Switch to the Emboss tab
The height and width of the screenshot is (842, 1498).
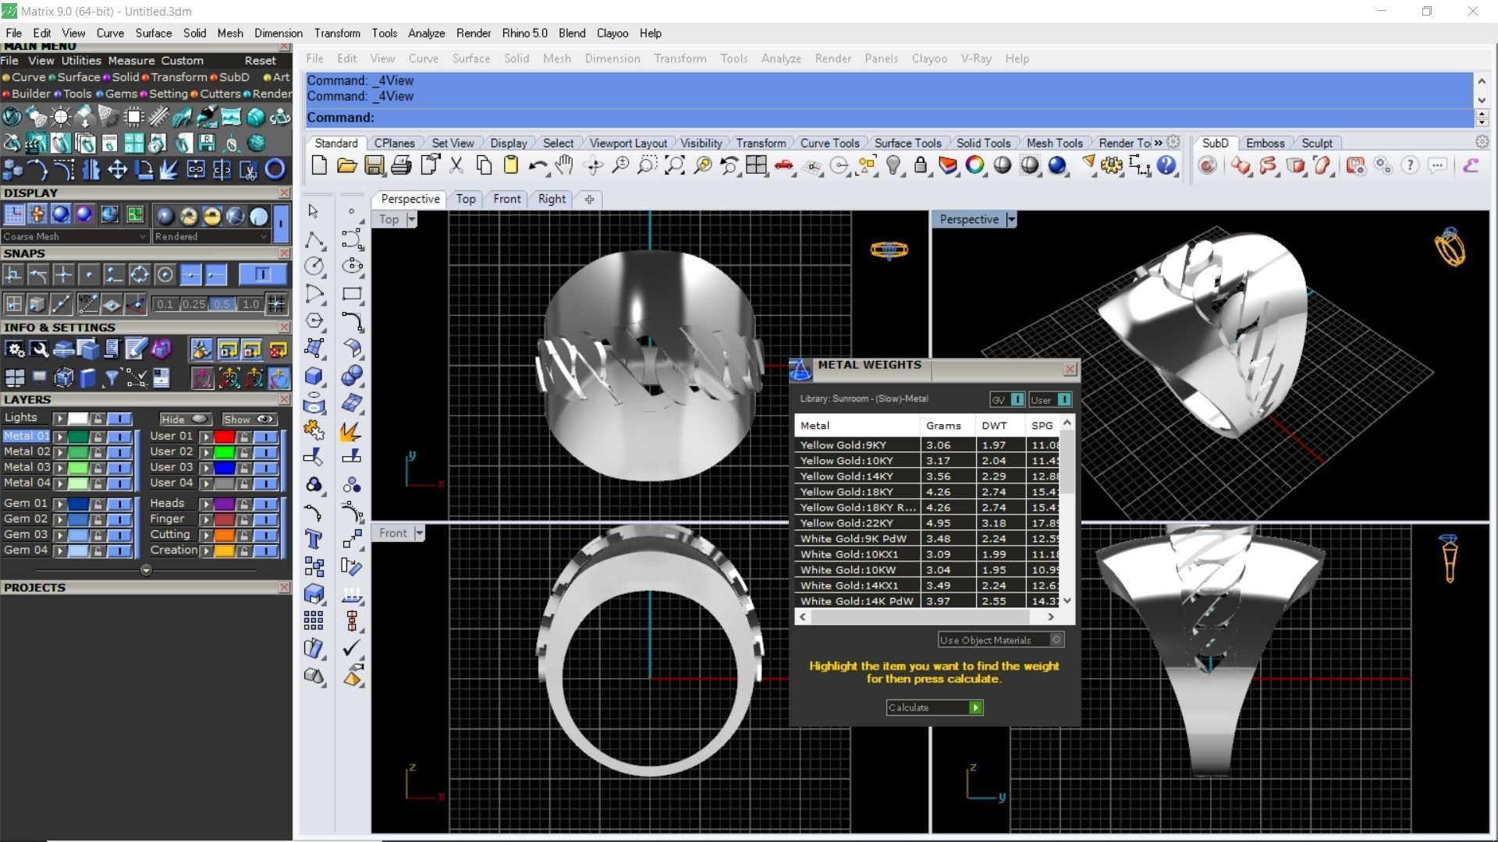tap(1265, 143)
